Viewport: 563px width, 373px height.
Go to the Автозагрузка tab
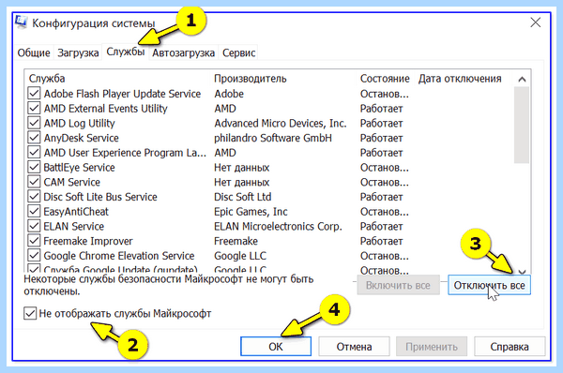coord(184,52)
